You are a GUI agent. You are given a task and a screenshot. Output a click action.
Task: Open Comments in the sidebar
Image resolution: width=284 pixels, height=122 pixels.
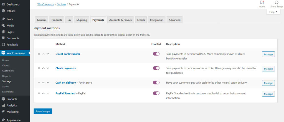[x=13, y=38]
